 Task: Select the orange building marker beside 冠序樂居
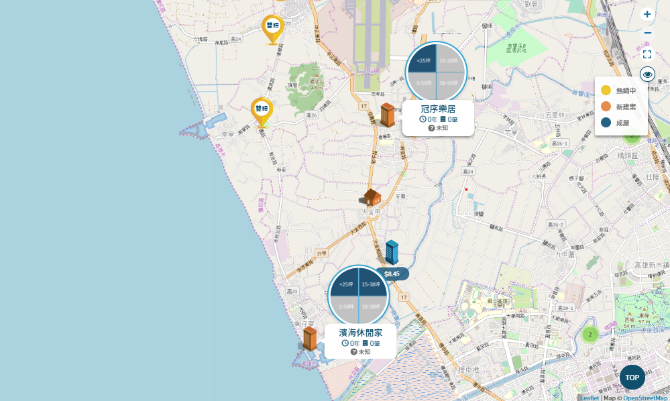coord(387,115)
